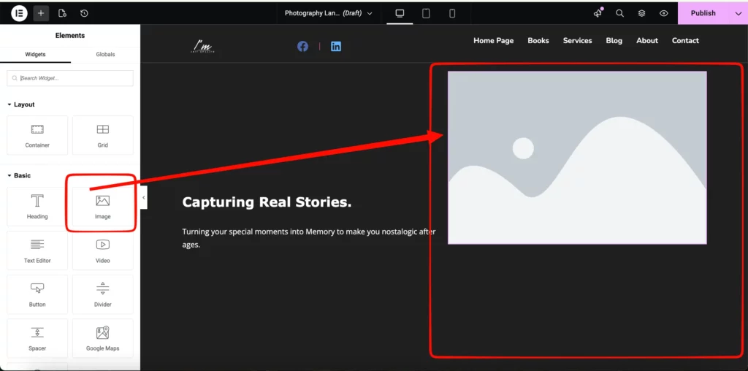Click the Publish button
This screenshot has width=748, height=371.
pyautogui.click(x=703, y=13)
